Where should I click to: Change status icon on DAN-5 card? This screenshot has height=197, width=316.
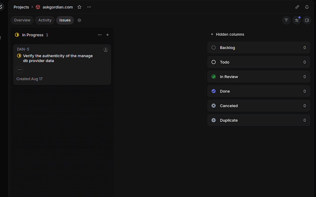tap(19, 56)
